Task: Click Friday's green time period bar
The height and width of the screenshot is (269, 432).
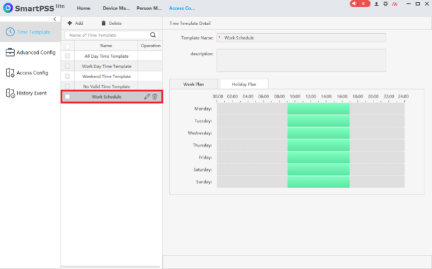Action: click(x=318, y=157)
